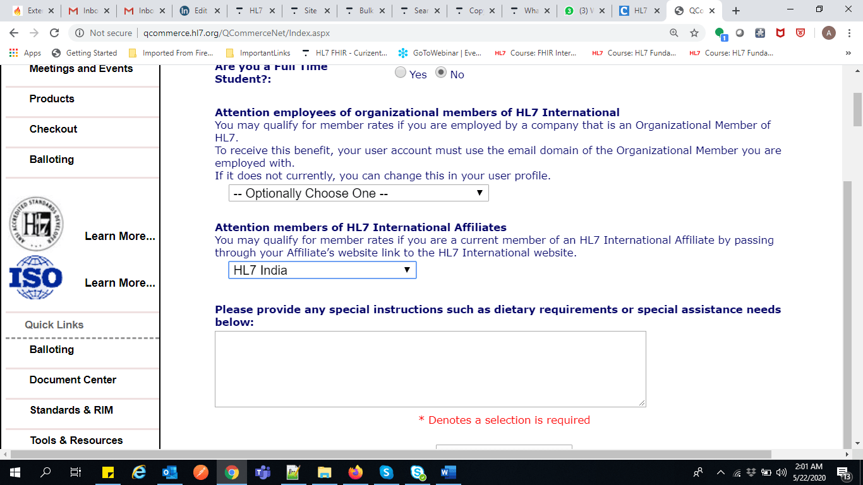Open Meetings and Events in sidebar
Image resolution: width=863 pixels, height=485 pixels.
point(81,69)
